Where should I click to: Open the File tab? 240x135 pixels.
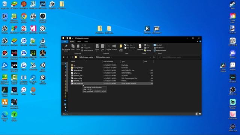tap(65, 42)
